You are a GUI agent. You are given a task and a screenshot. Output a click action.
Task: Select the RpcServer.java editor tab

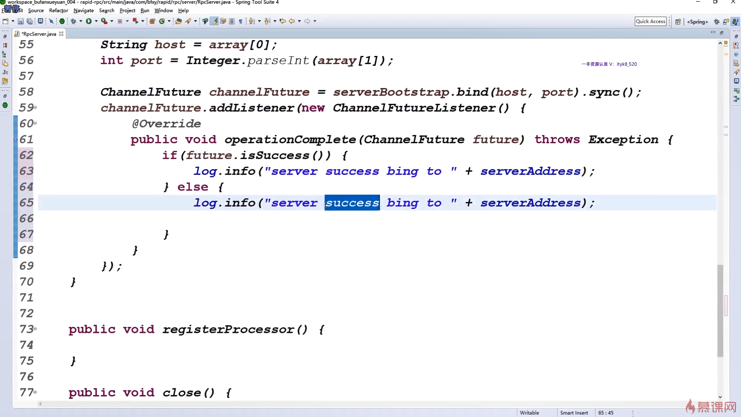pos(39,34)
